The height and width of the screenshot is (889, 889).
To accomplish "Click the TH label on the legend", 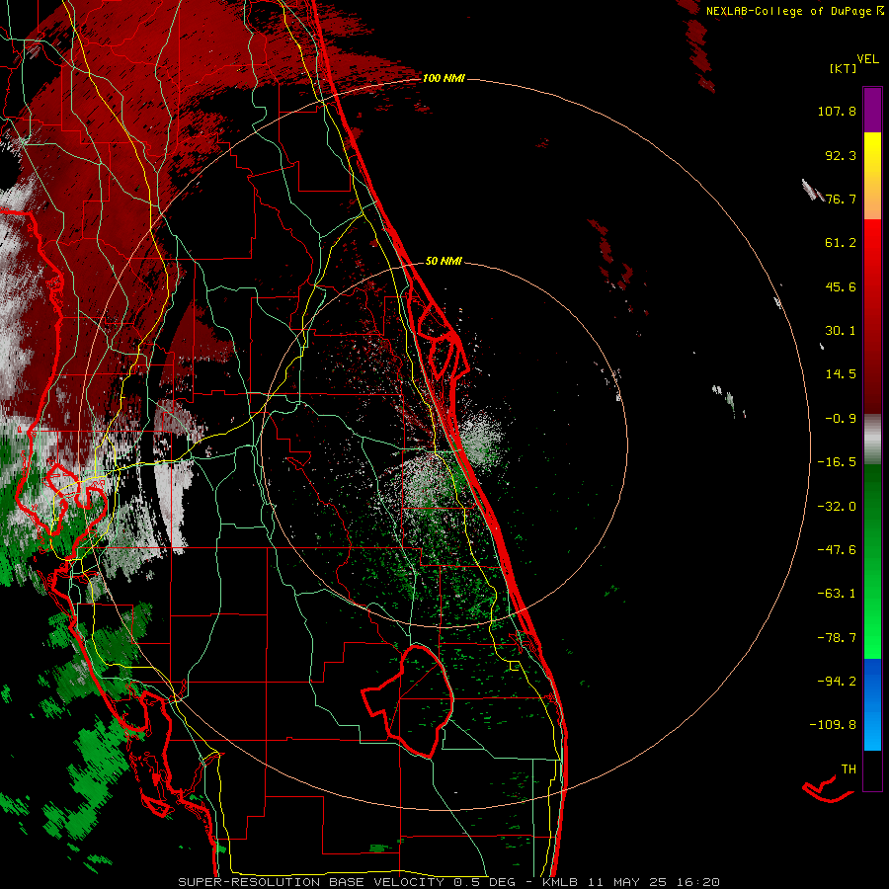I will coord(849,769).
